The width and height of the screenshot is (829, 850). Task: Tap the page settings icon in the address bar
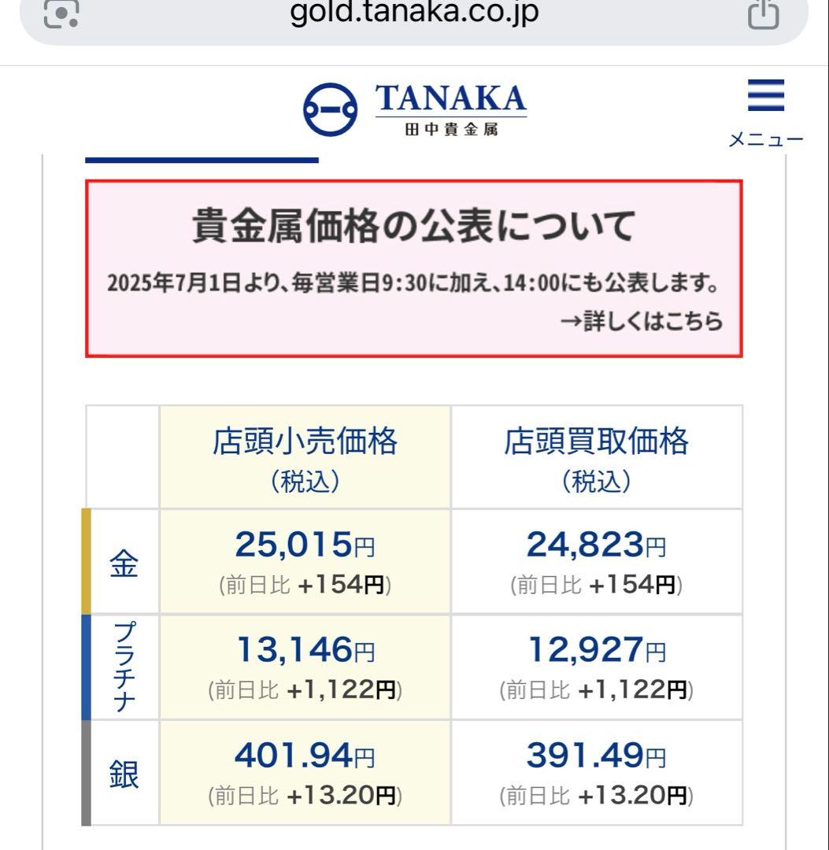(60, 13)
